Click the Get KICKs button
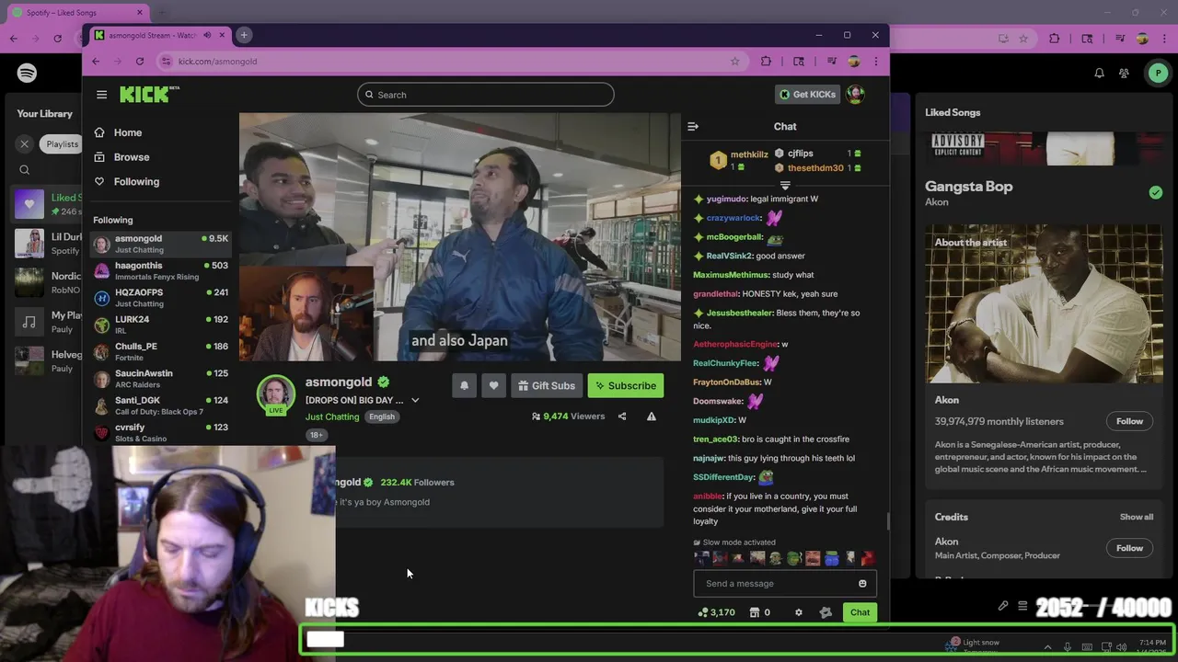Viewport: 1178px width, 662px height. pos(807,95)
